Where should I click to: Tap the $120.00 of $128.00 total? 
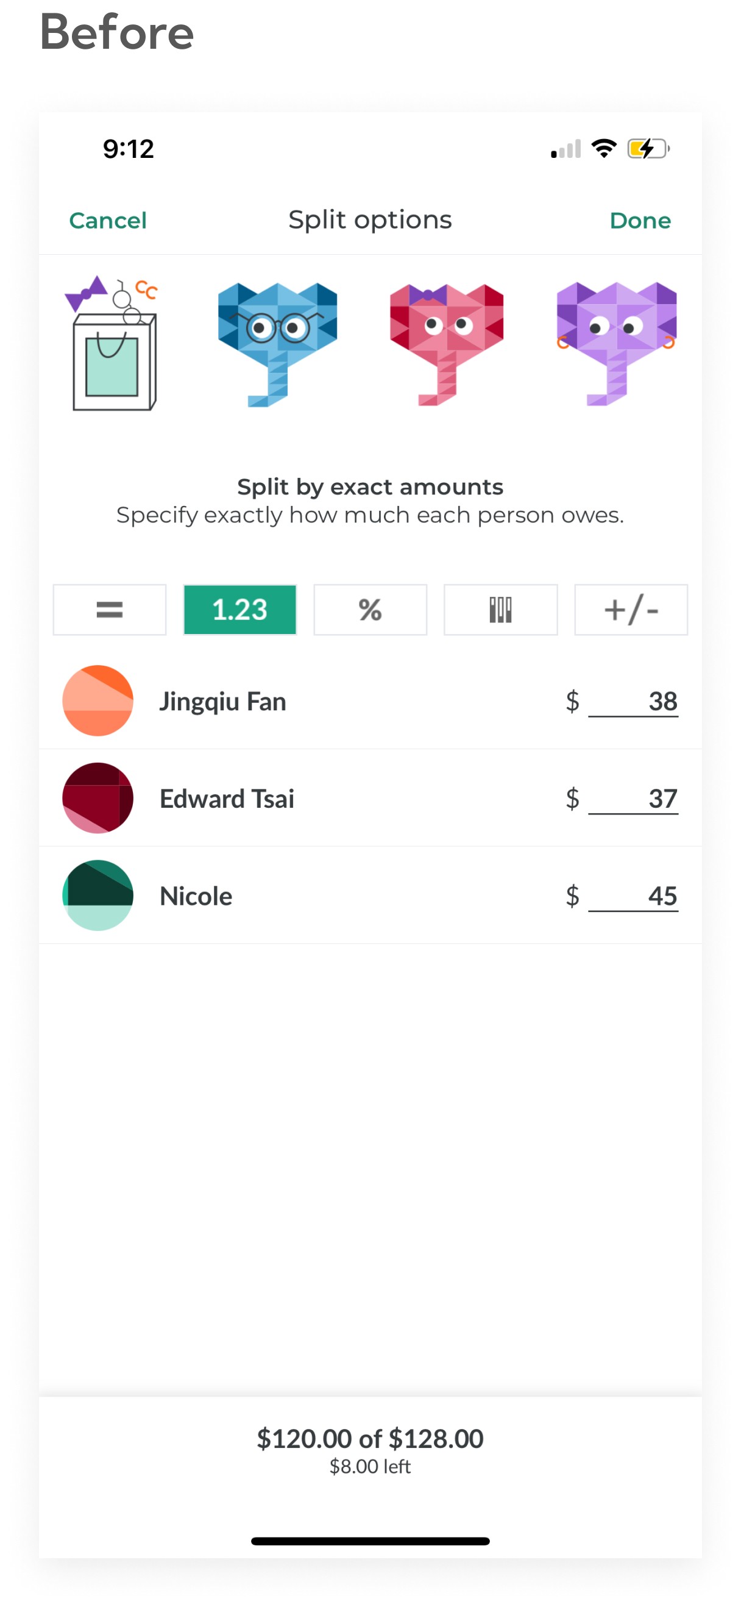click(370, 1439)
